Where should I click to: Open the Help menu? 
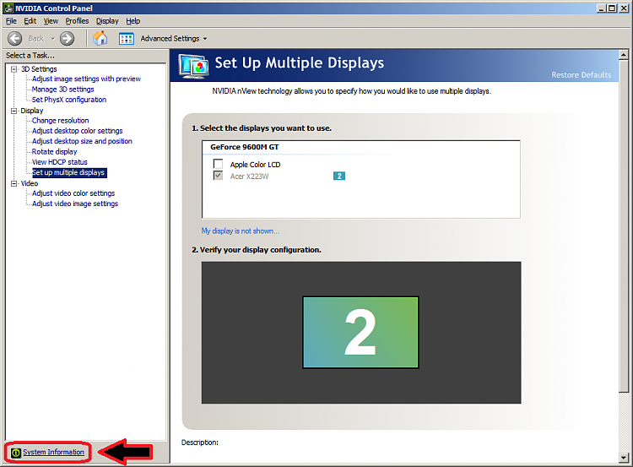(x=133, y=21)
